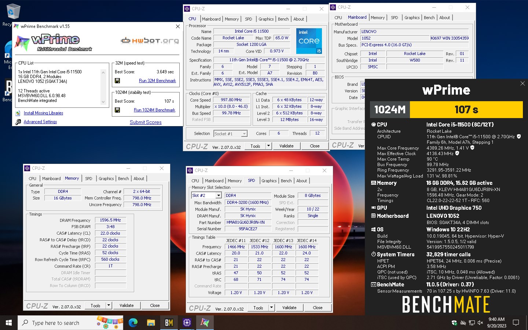Viewport: 528px width, 330px height.
Task: Switch to CPU-Z via its taskbar icon
Action: tap(187, 323)
